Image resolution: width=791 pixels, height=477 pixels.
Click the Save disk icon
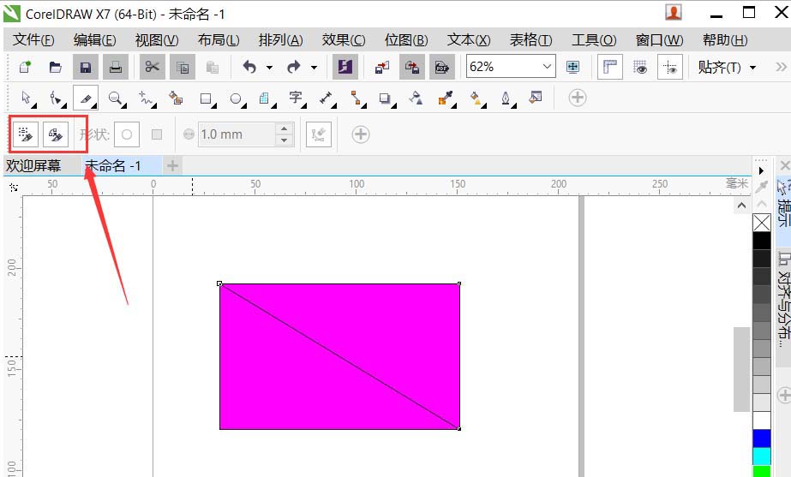coord(85,67)
